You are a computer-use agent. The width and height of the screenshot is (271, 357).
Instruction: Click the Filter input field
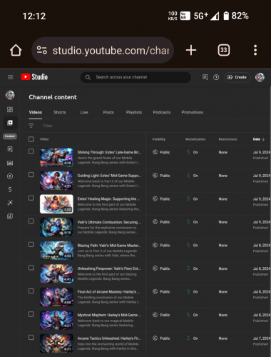click(x=48, y=126)
